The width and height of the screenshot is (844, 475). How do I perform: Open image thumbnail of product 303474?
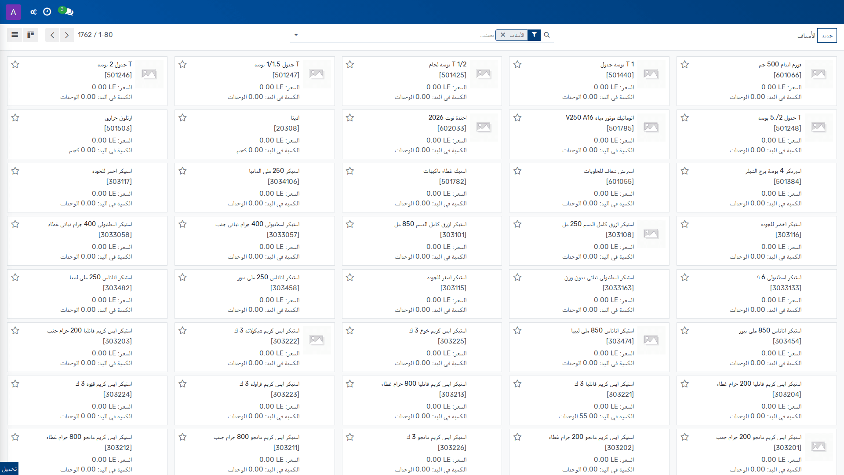pyautogui.click(x=651, y=340)
